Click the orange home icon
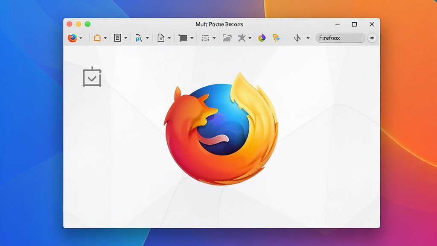Viewport: 437px width, 246px height. coord(97,38)
